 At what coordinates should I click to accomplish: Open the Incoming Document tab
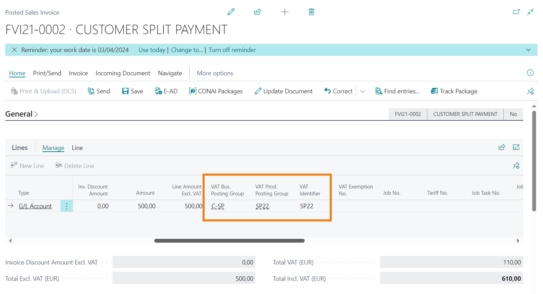point(123,73)
